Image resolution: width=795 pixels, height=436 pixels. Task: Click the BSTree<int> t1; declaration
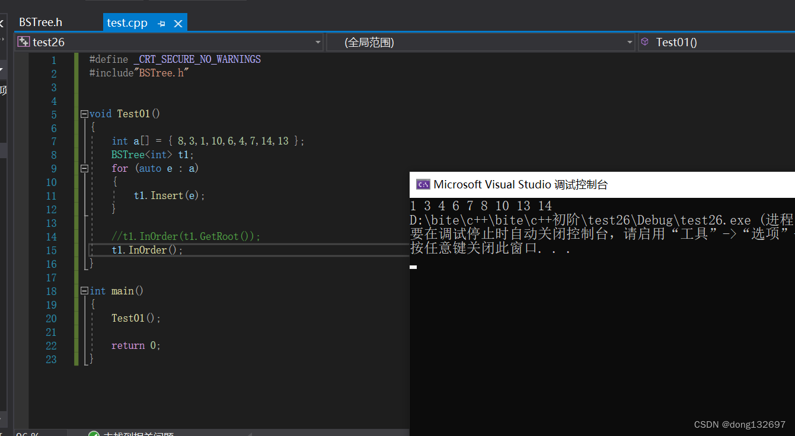[x=152, y=155]
